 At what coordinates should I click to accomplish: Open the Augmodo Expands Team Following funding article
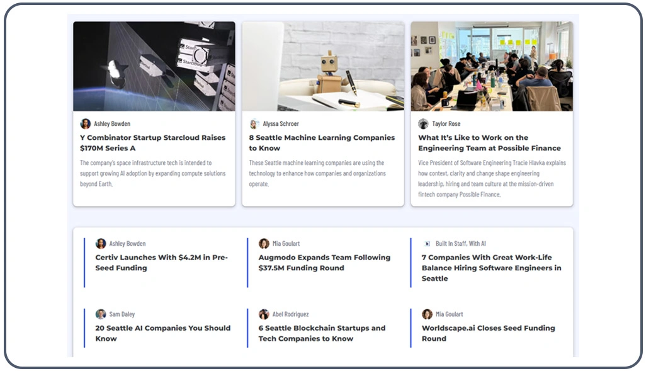click(324, 263)
